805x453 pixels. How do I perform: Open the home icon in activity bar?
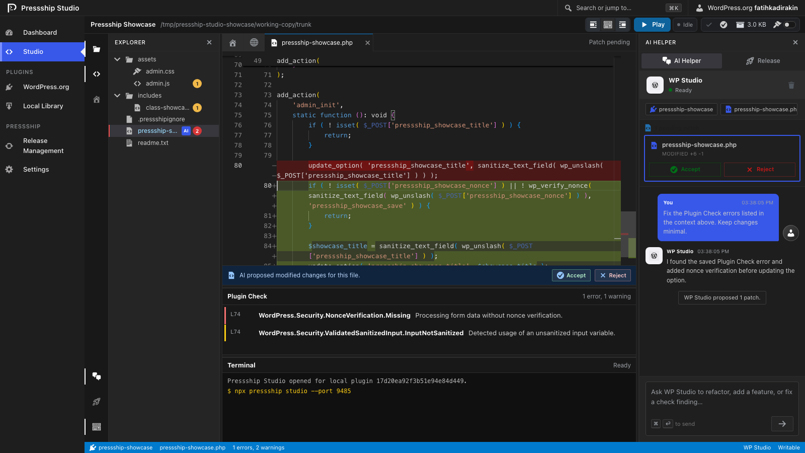97,100
